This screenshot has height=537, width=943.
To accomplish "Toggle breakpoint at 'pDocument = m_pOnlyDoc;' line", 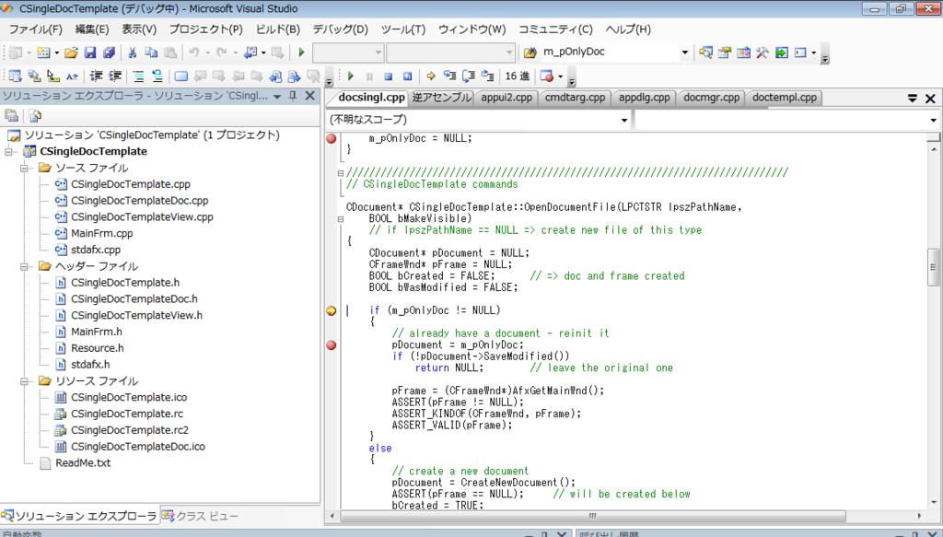I will tap(332, 345).
